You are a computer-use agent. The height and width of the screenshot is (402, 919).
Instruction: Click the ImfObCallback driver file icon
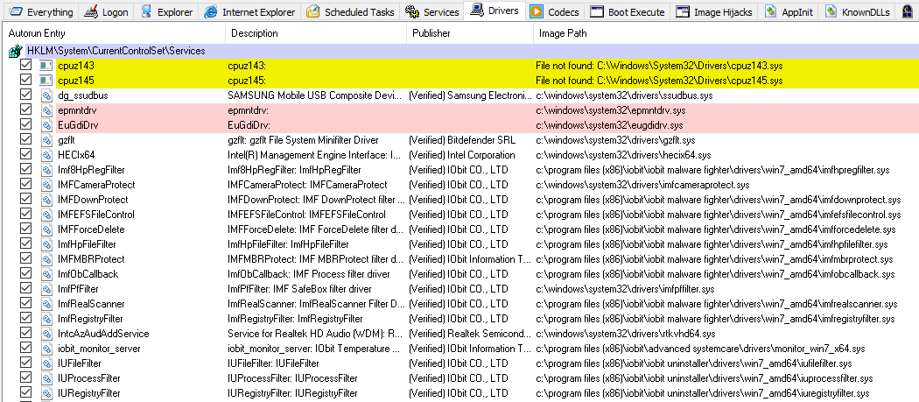(46, 274)
